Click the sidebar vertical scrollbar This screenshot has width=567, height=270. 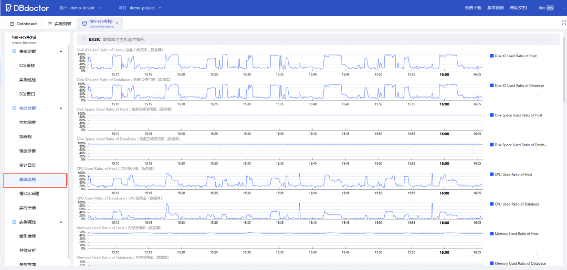(x=69, y=152)
